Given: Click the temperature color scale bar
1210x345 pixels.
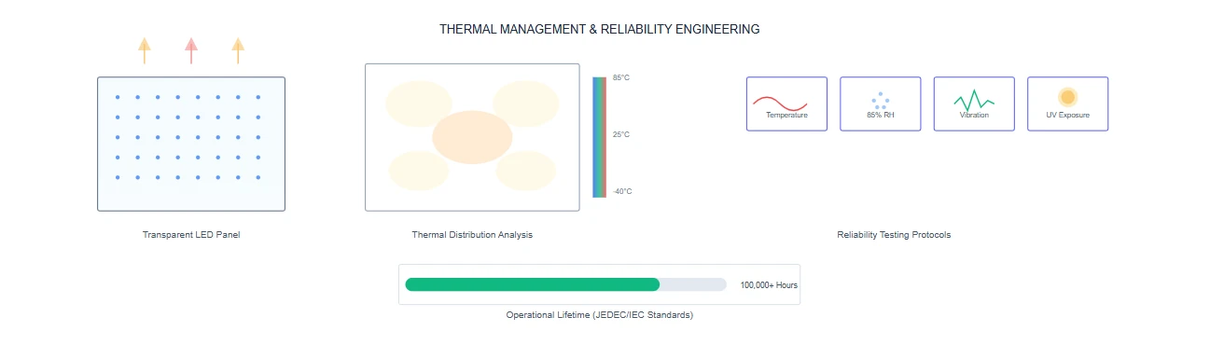Looking at the screenshot, I should point(600,137).
